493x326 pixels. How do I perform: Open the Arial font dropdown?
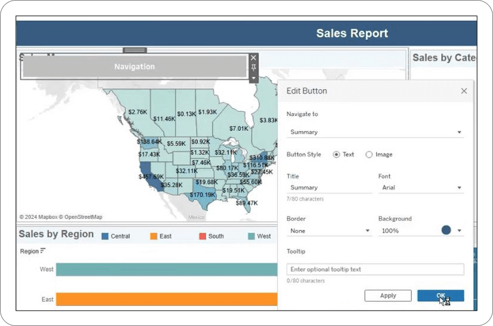click(x=421, y=187)
